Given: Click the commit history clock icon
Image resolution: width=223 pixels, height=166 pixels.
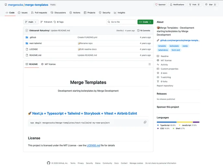Looking at the screenshot, I should click(138, 30).
